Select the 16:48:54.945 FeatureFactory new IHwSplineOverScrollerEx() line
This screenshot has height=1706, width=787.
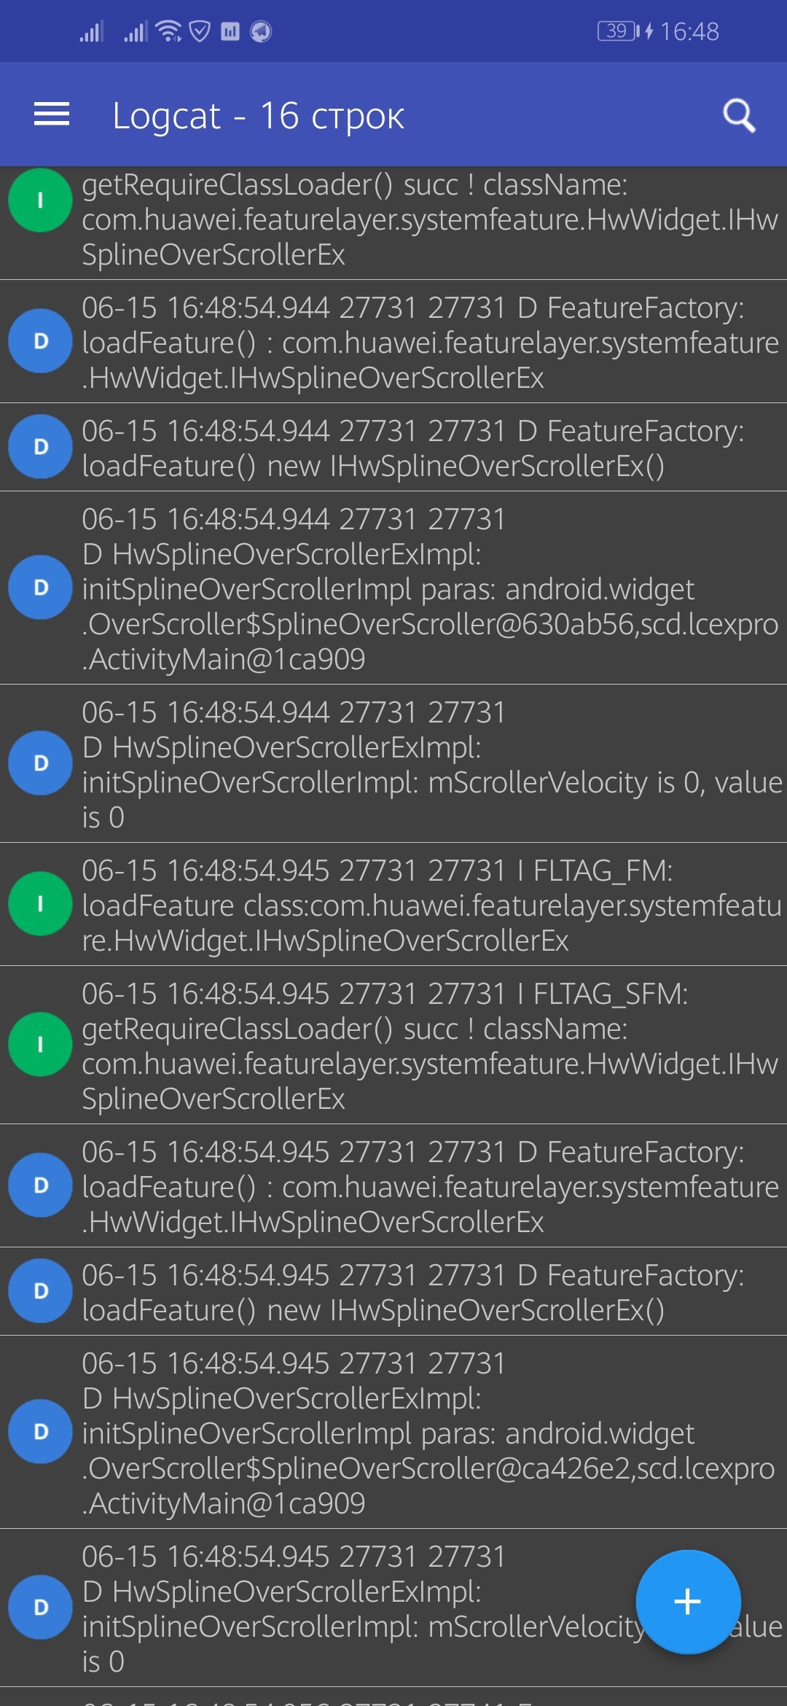tap(393, 1291)
